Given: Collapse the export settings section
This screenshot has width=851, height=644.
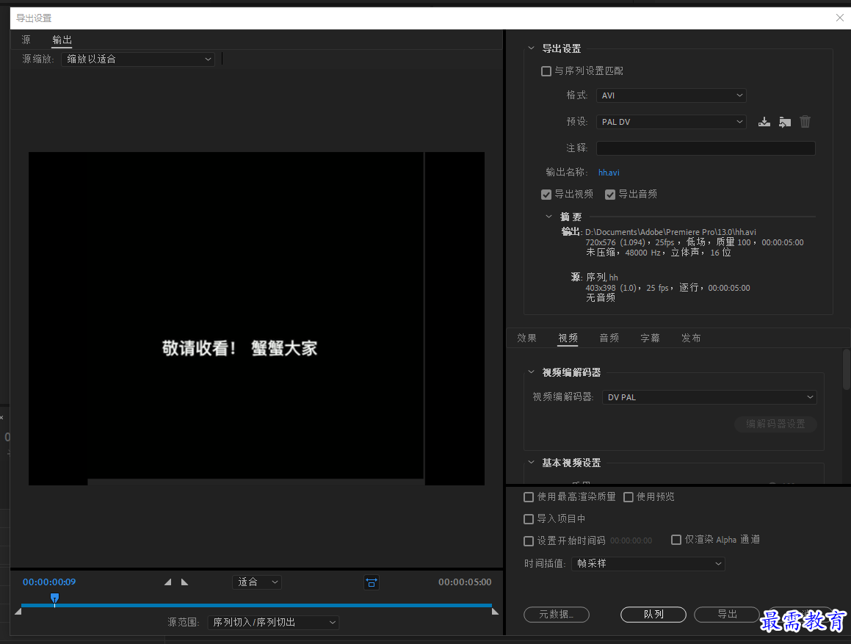Looking at the screenshot, I should click(x=532, y=48).
